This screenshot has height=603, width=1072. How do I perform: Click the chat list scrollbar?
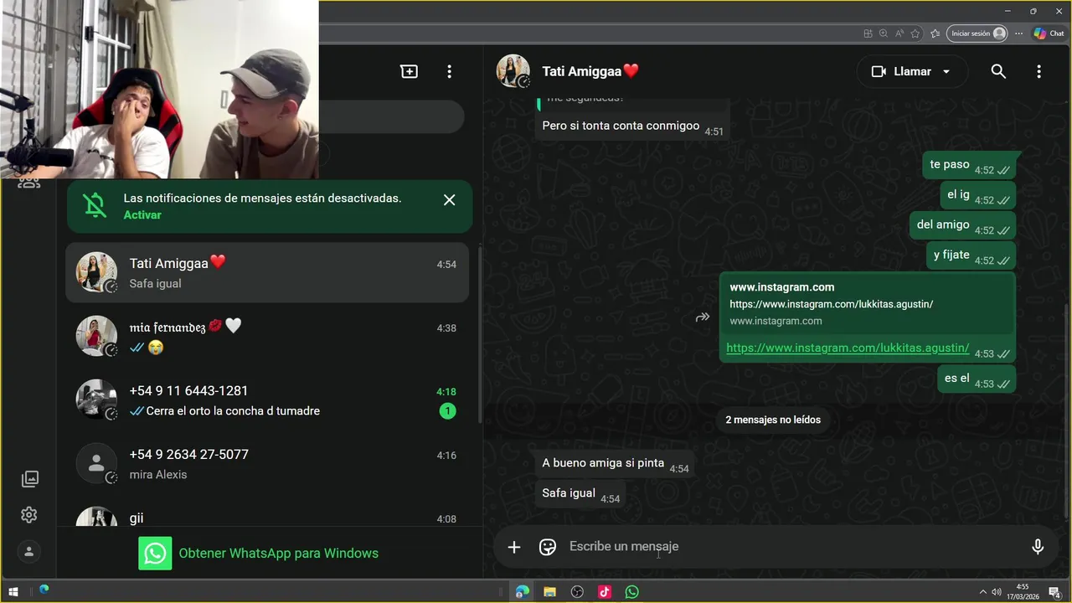tap(480, 335)
